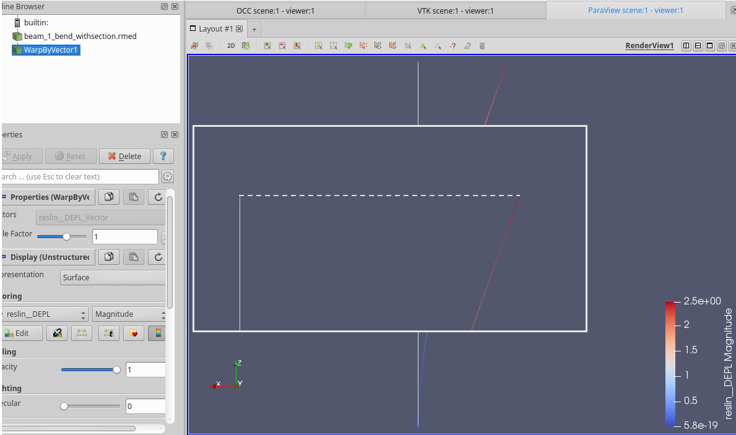Reload Properties section defaults (circular arrow)
Viewport: 736px width, 435px height.
point(158,197)
